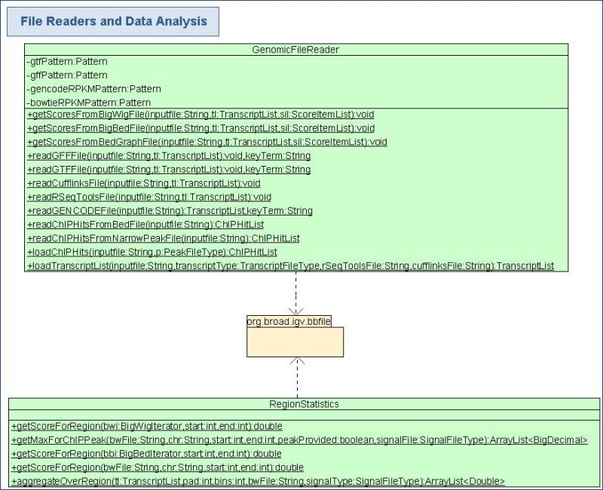Select the -gtfPattern:Pattern attribute
The image size is (603, 490).
tap(67, 62)
